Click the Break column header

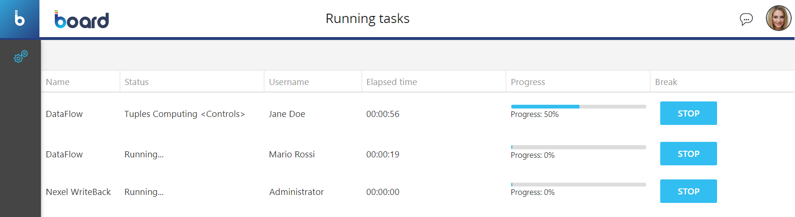[x=666, y=82]
